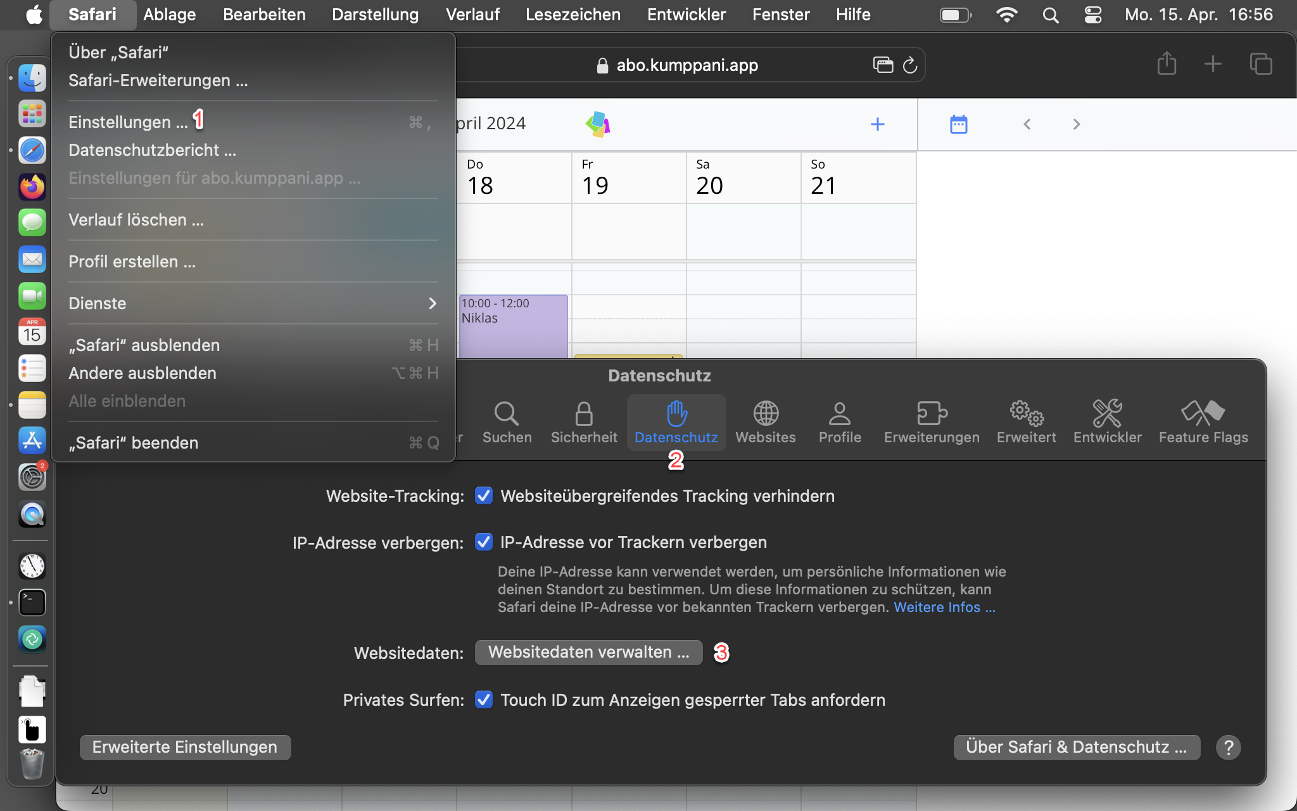Open the Calendar app Dock icon

tap(32, 331)
